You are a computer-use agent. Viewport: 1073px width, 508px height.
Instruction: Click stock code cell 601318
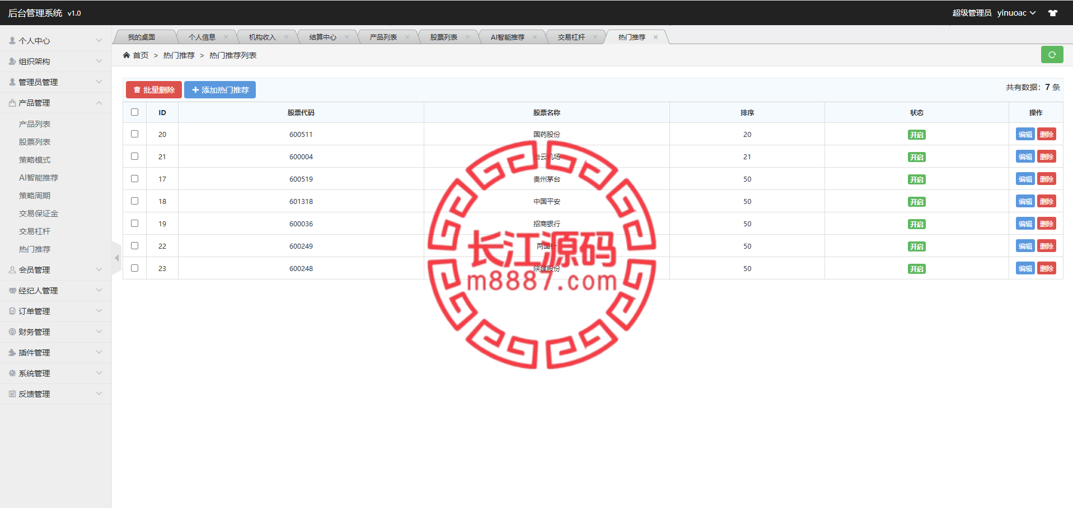(301, 201)
